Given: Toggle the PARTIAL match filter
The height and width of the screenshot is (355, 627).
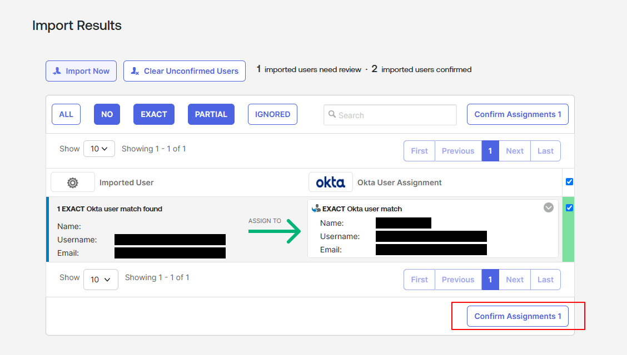Looking at the screenshot, I should coord(211,114).
